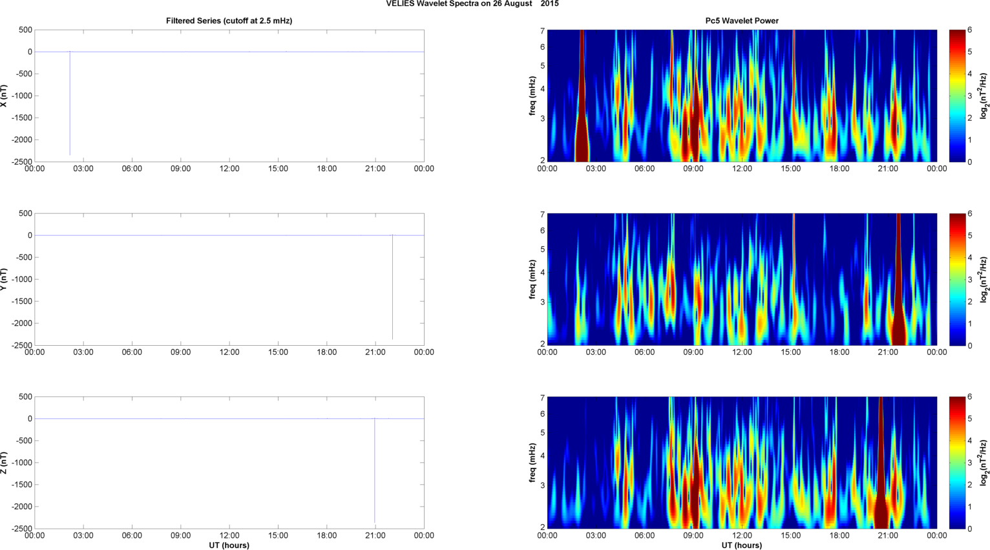Click the '15:00' tick under the bottom spectrogram
The width and height of the screenshot is (990, 550).
pos(791,536)
